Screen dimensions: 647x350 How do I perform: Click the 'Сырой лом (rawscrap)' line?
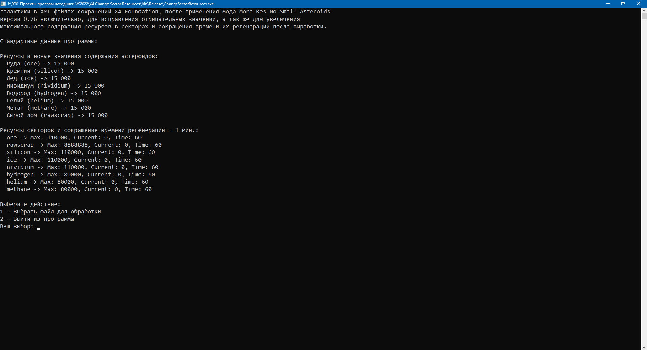click(x=57, y=115)
